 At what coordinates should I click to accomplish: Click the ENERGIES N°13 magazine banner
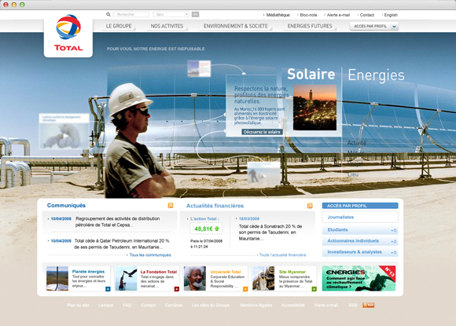pyautogui.click(x=359, y=278)
